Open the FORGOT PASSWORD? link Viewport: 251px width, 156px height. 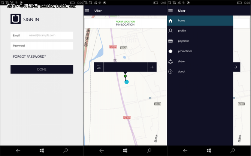pyautogui.click(x=29, y=57)
